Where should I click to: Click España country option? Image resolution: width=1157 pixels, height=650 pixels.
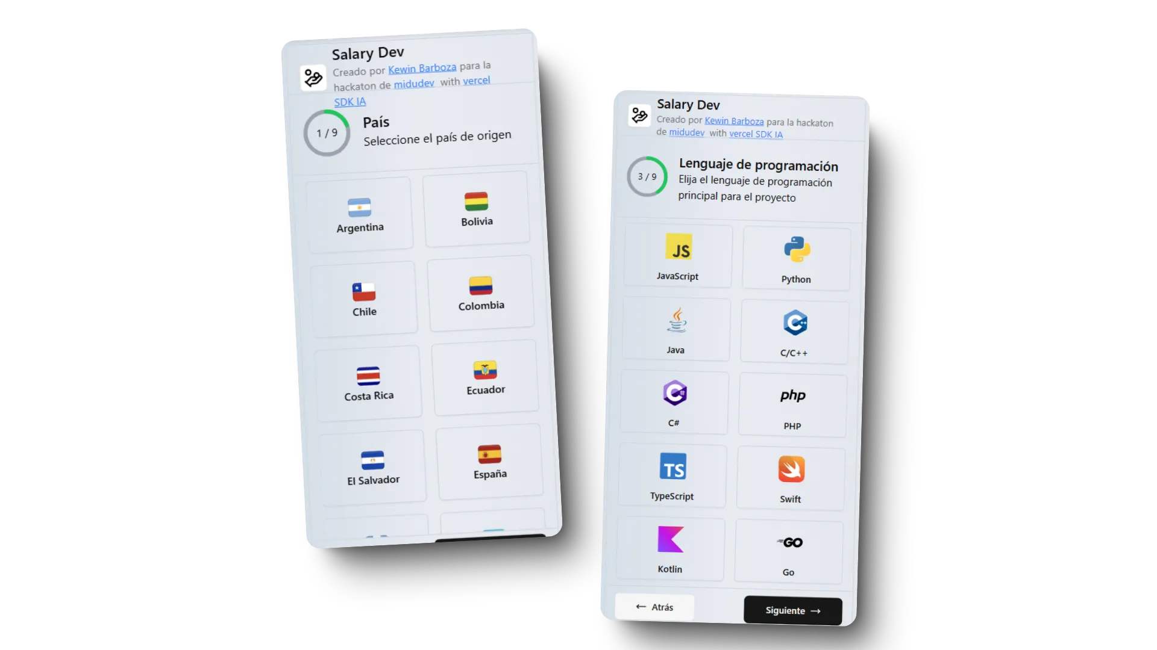pos(491,462)
